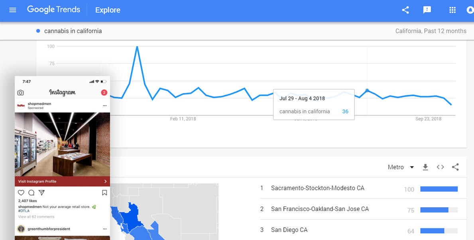Click the San Diego CA interest bar
474x240 pixels.
click(x=439, y=231)
